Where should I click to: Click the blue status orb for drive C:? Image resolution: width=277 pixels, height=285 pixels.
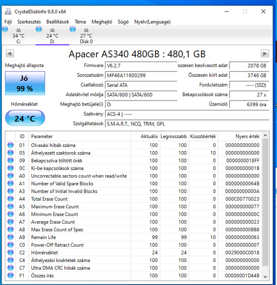[5, 29]
